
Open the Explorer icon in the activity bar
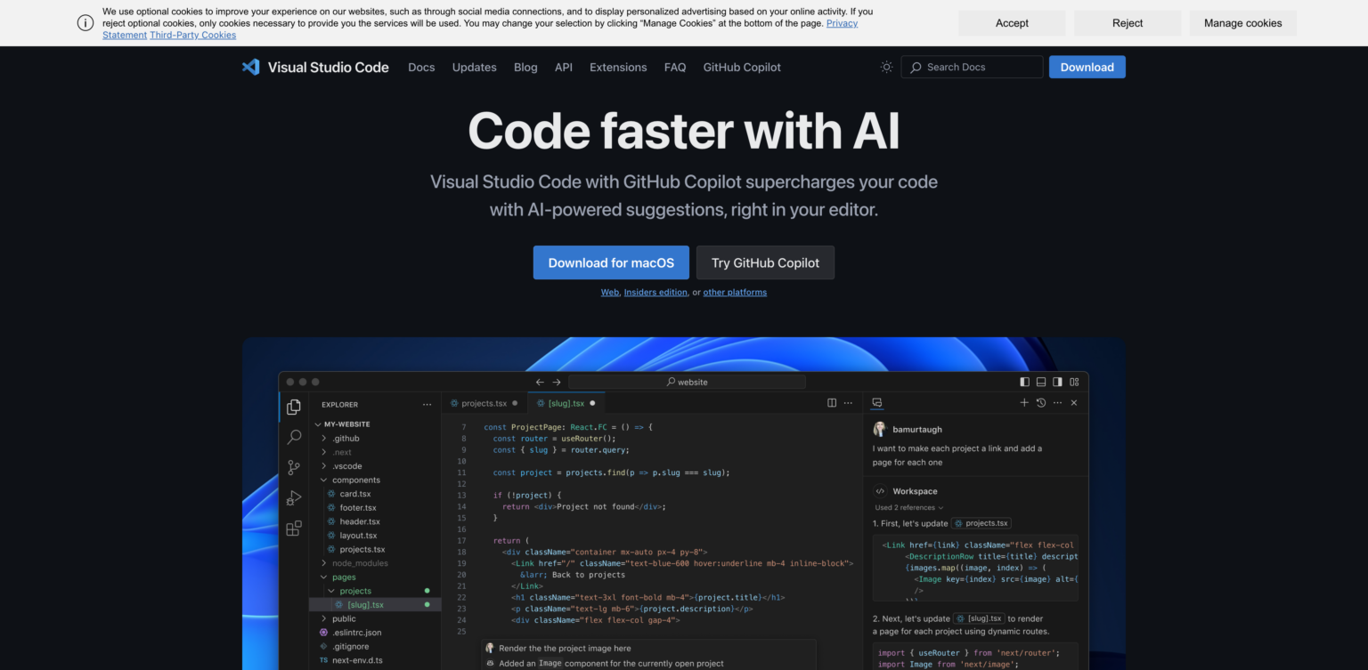[x=294, y=407]
